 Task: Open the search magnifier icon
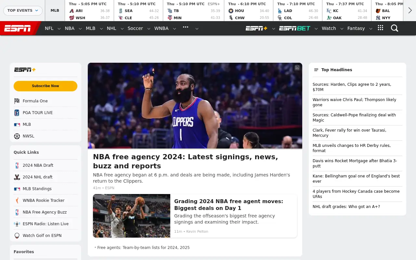(395, 28)
